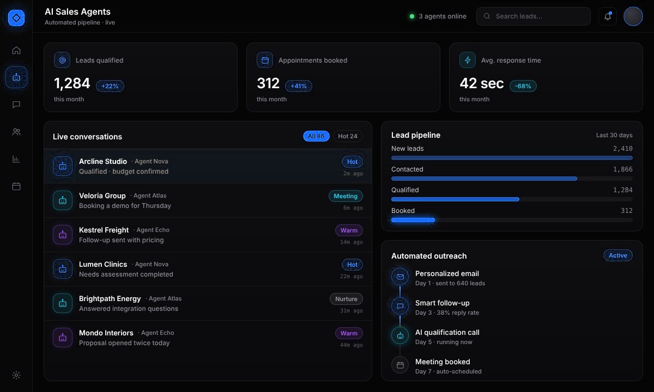Viewport: 654px width, 392px height.
Task: Click the search magnifier icon
Action: 487,16
